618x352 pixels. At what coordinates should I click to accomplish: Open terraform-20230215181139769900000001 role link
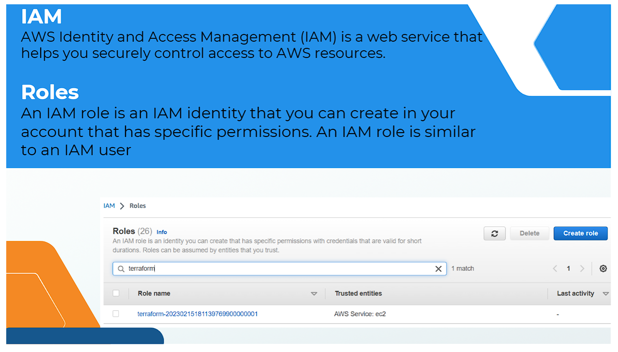tap(197, 314)
